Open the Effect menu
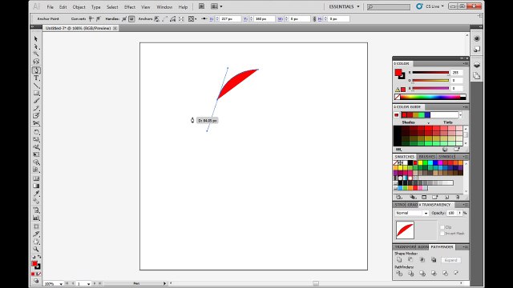 click(x=130, y=7)
